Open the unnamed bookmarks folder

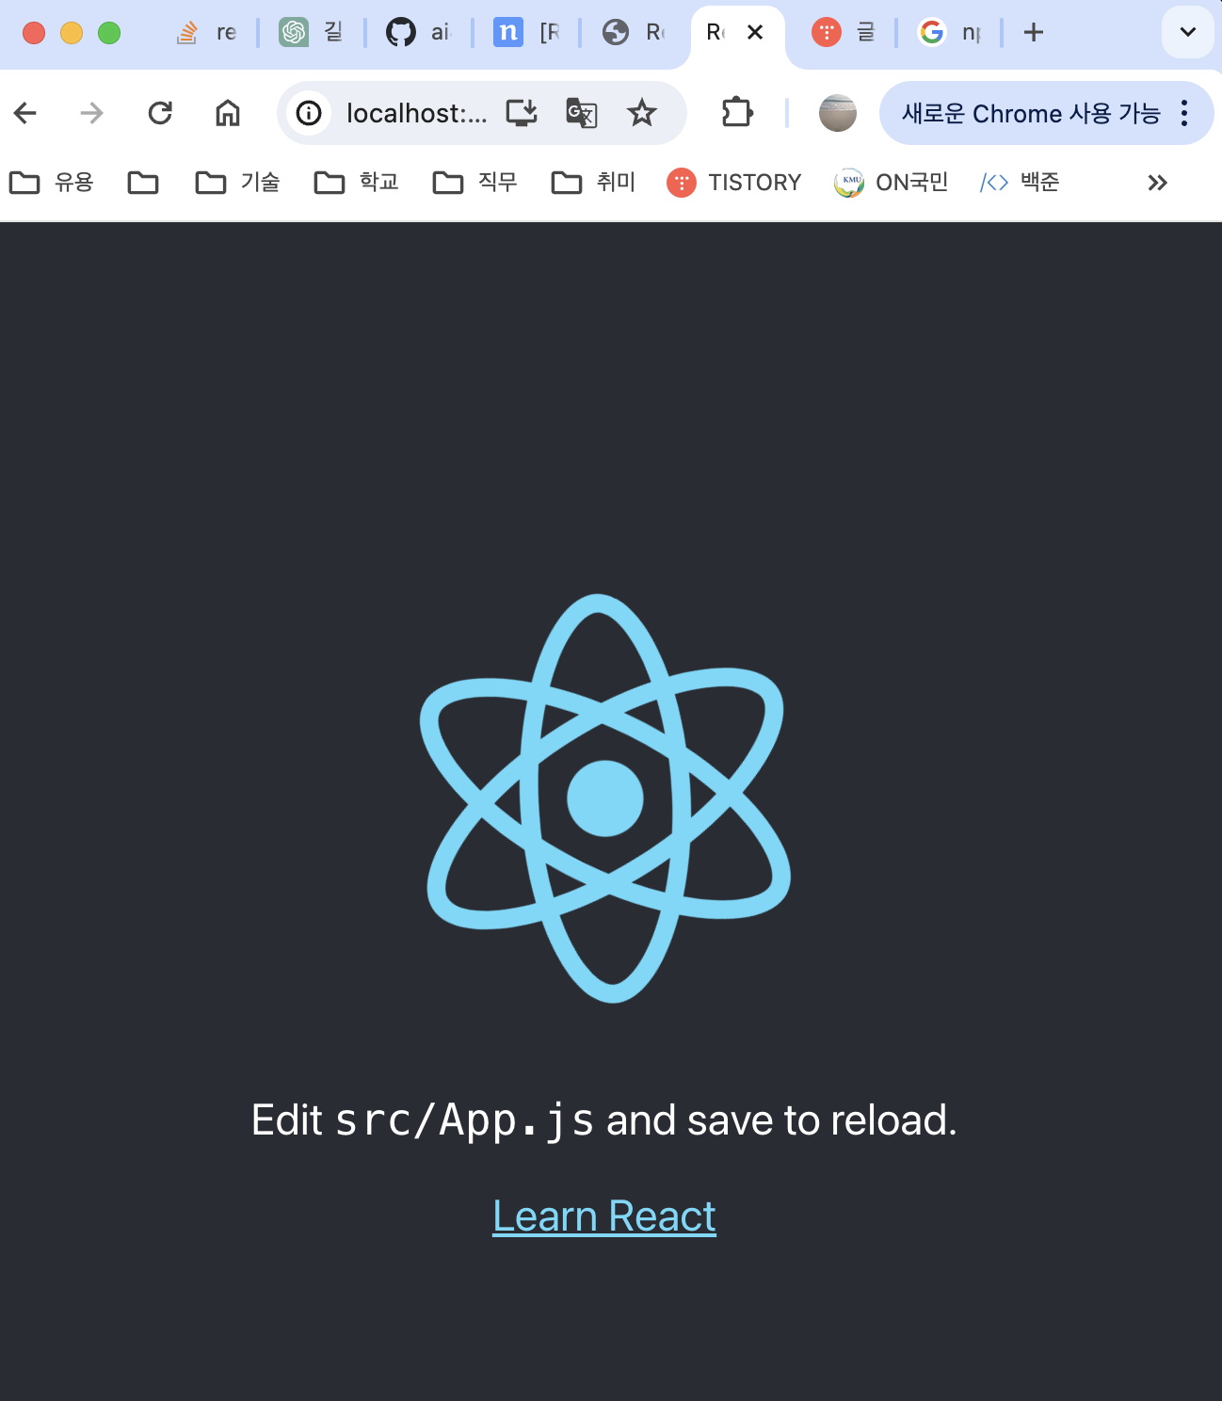click(x=143, y=182)
